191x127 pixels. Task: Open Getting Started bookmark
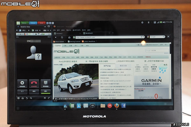(74, 41)
